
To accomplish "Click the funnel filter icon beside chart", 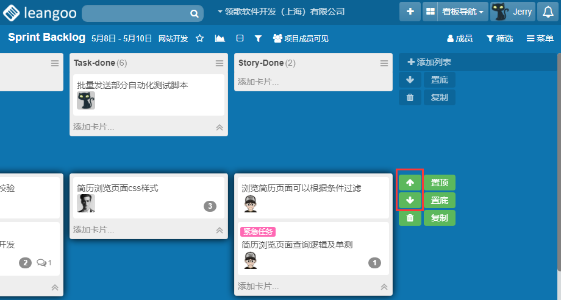I will 258,38.
